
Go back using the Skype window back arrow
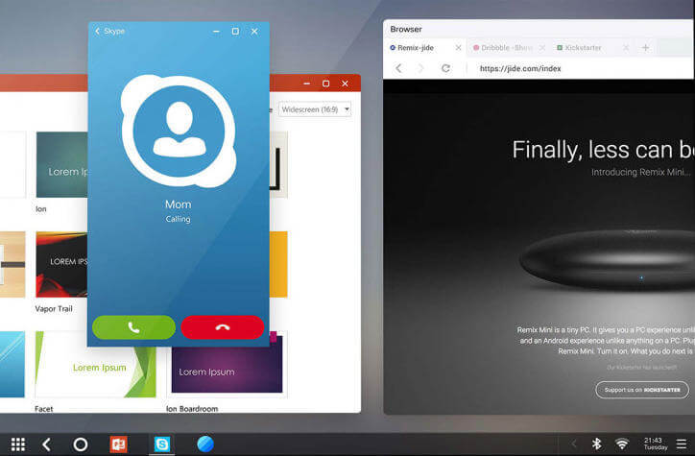click(x=98, y=31)
